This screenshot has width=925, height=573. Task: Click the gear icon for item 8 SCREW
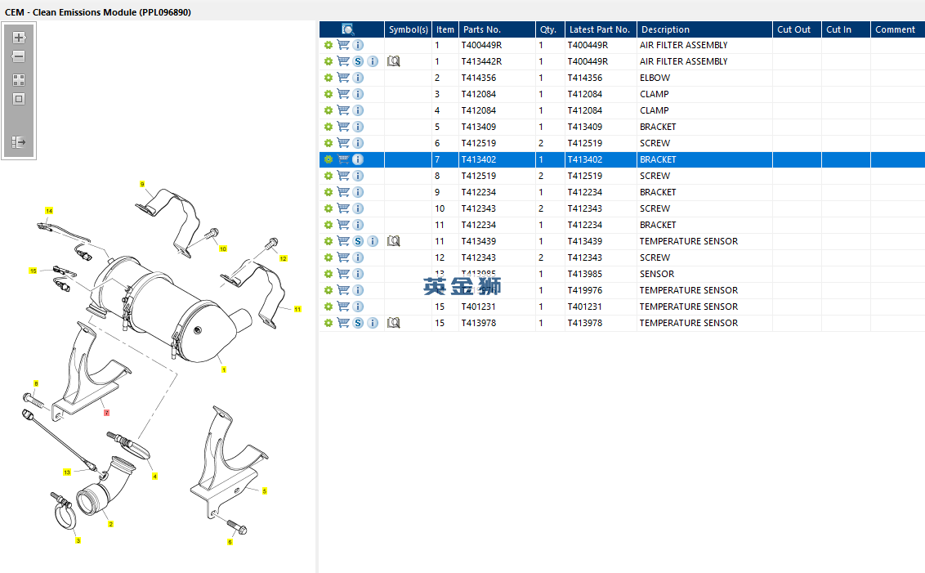pos(328,176)
